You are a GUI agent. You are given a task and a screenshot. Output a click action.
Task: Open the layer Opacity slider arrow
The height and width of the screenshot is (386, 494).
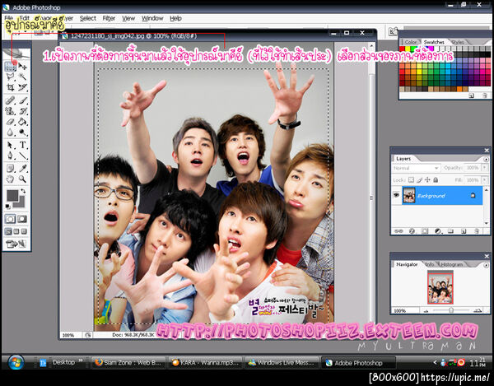(x=485, y=168)
